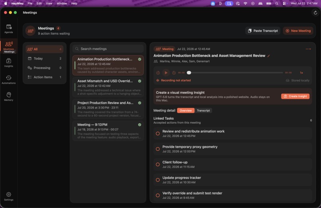
Task: Mark Verify override and submit test render done
Action: [158, 196]
